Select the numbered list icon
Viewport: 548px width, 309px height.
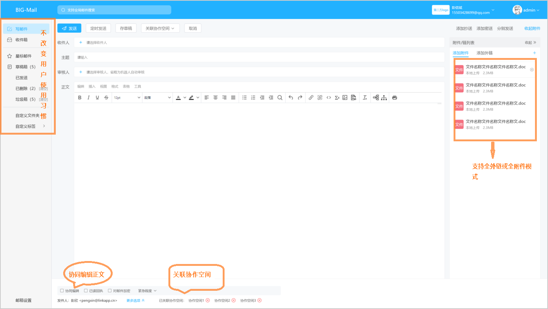tap(253, 97)
